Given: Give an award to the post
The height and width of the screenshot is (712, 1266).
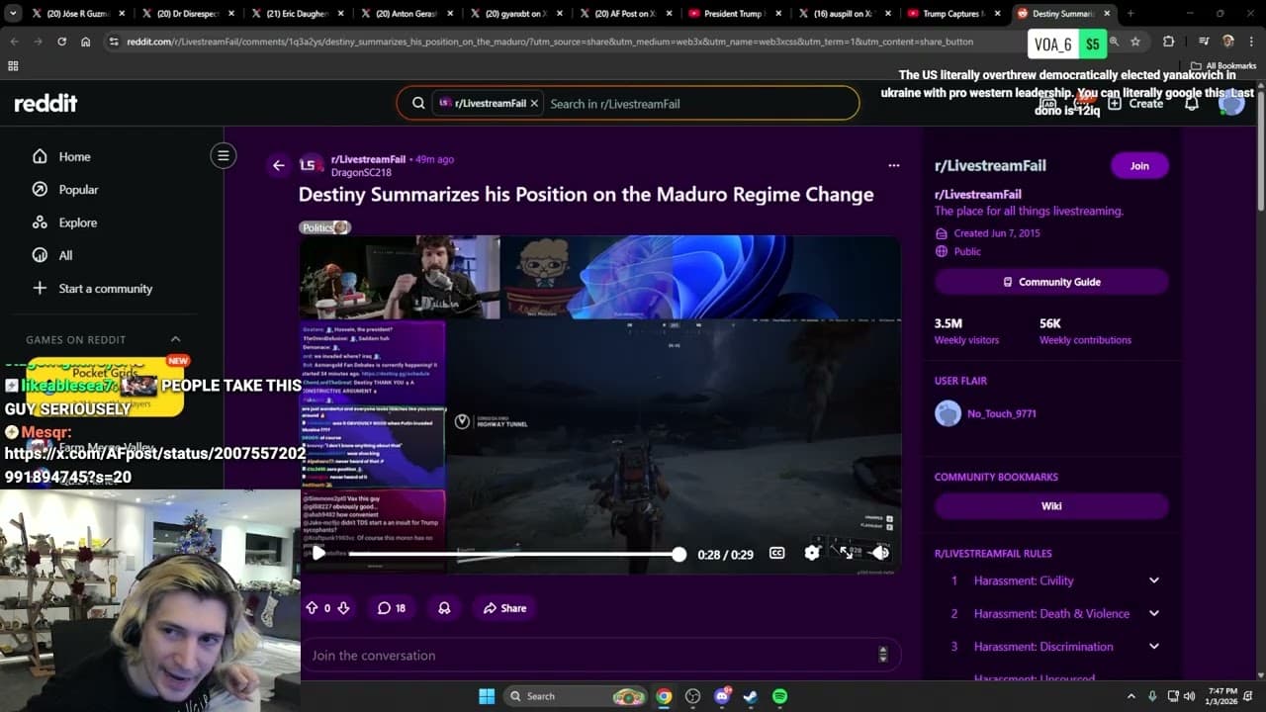Looking at the screenshot, I should (x=444, y=608).
